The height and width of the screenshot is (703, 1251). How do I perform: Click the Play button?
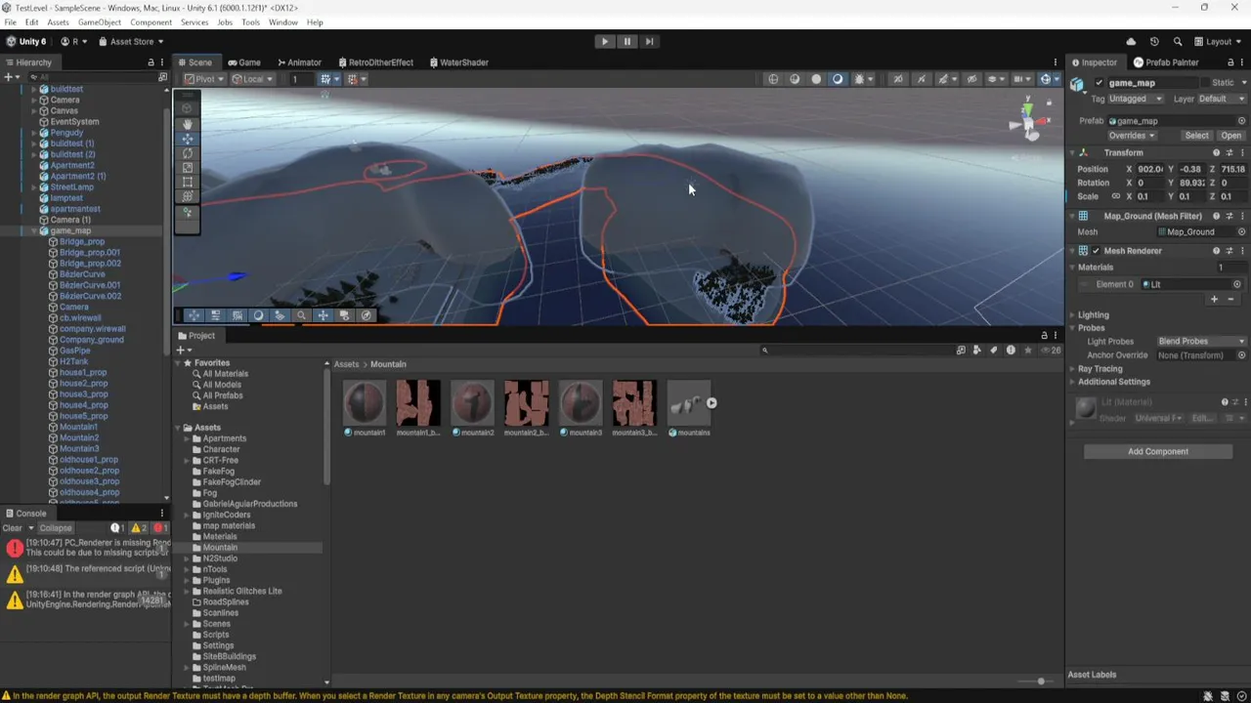605,41
